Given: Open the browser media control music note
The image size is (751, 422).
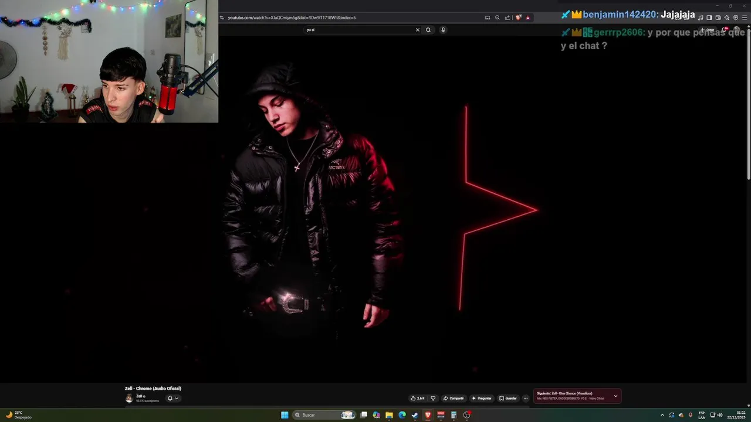Looking at the screenshot, I should click(x=701, y=18).
